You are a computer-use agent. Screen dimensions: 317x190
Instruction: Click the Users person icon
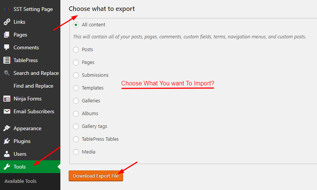7,154
